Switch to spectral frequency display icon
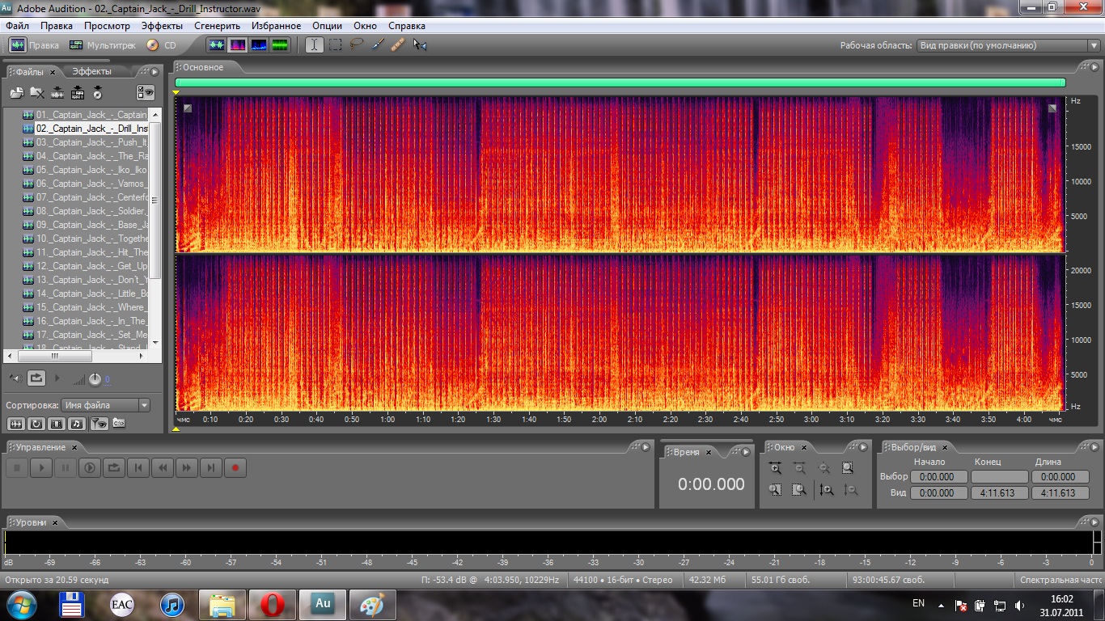 (x=238, y=45)
